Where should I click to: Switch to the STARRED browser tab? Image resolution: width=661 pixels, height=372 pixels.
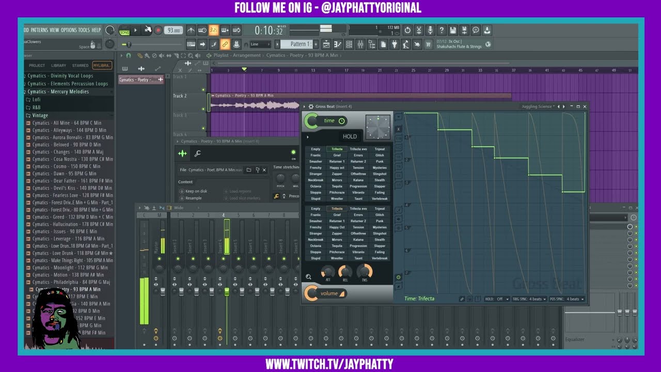tap(80, 66)
